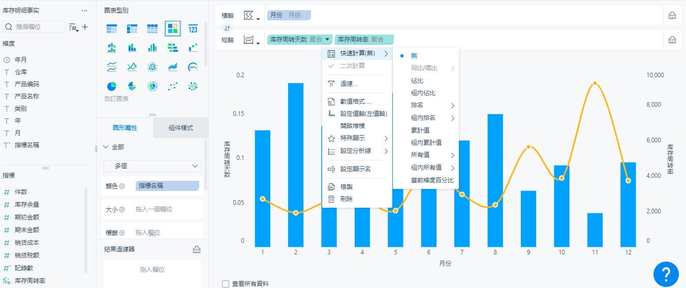Select the radar chart type

pos(152,67)
